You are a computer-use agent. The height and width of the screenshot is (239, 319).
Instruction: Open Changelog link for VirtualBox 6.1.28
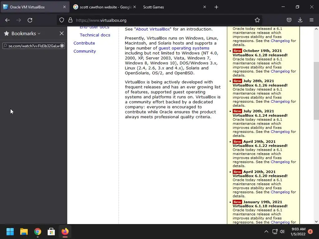[280, 71]
